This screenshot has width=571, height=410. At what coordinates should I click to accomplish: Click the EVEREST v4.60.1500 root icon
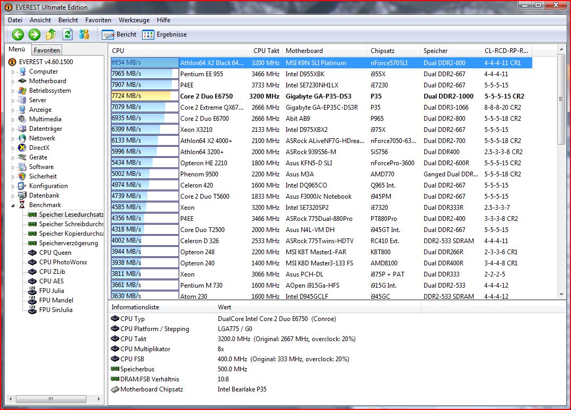[12, 62]
